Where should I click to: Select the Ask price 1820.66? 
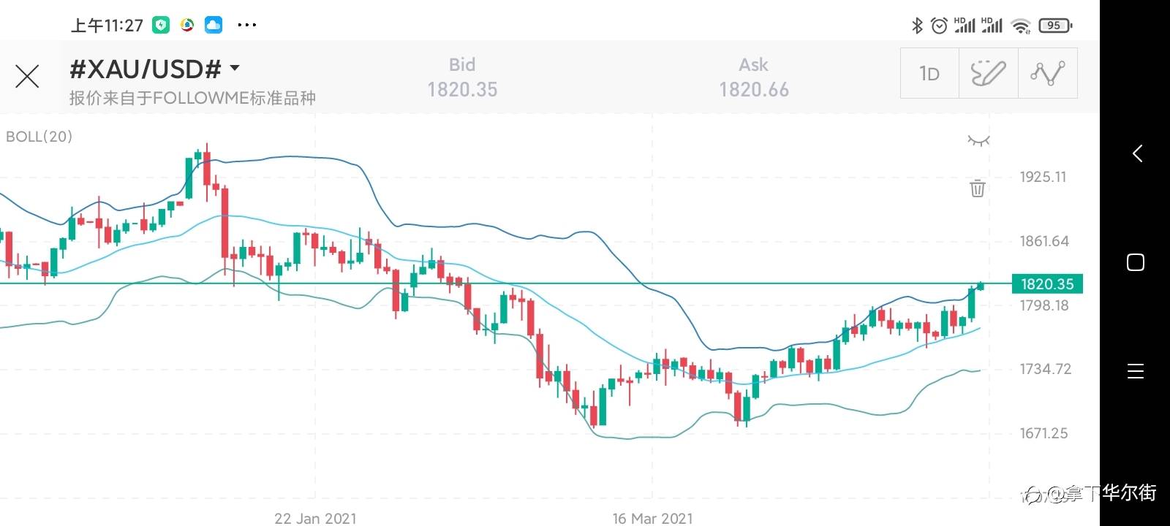[754, 89]
